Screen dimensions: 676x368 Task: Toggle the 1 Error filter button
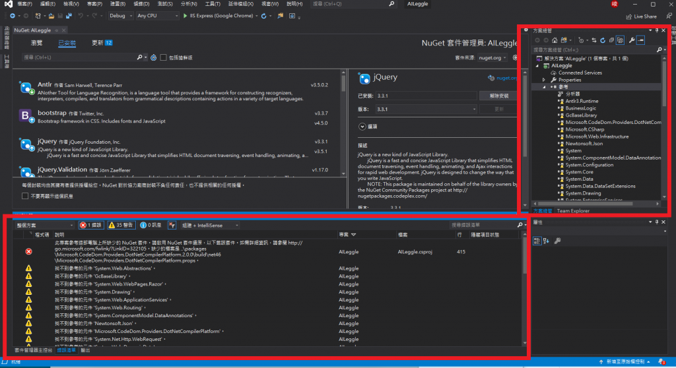point(91,225)
